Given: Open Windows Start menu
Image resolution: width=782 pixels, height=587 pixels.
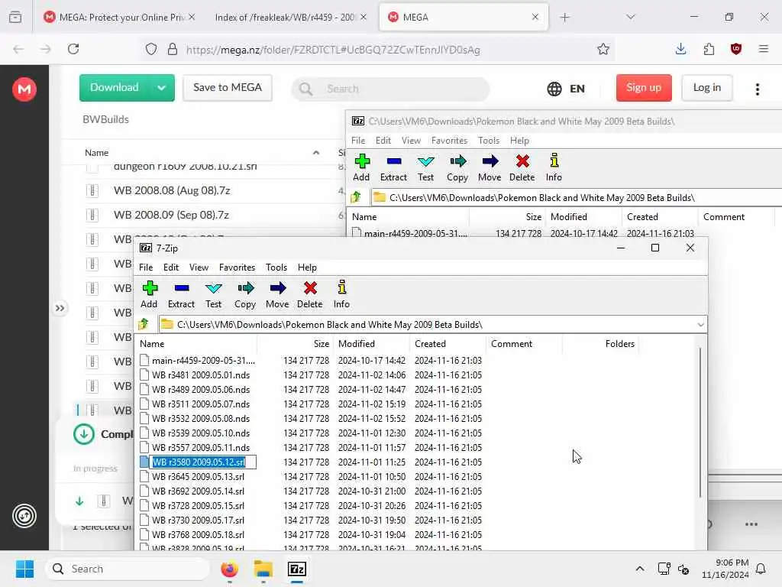Looking at the screenshot, I should click(24, 569).
